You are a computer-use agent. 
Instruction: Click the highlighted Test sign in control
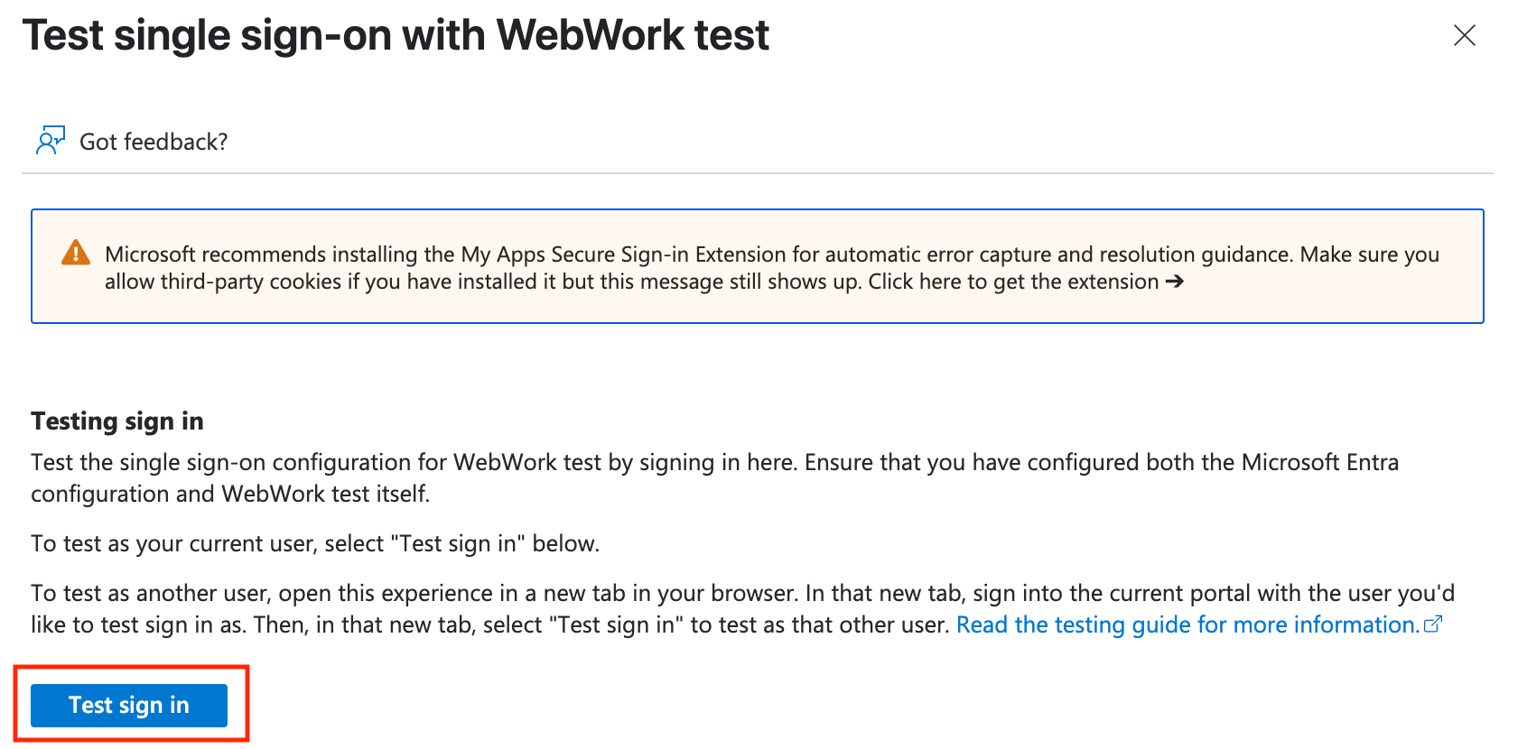click(x=128, y=705)
